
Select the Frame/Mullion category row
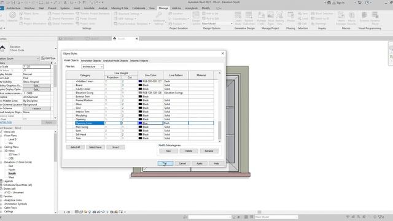point(140,100)
